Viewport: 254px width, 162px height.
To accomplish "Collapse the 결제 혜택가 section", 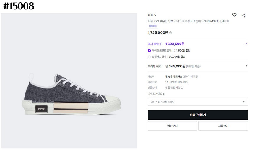I will [x=246, y=44].
